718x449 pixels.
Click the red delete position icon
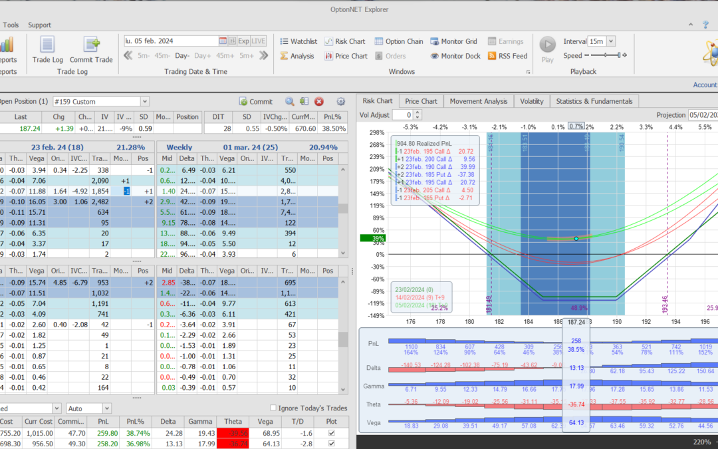coord(319,102)
